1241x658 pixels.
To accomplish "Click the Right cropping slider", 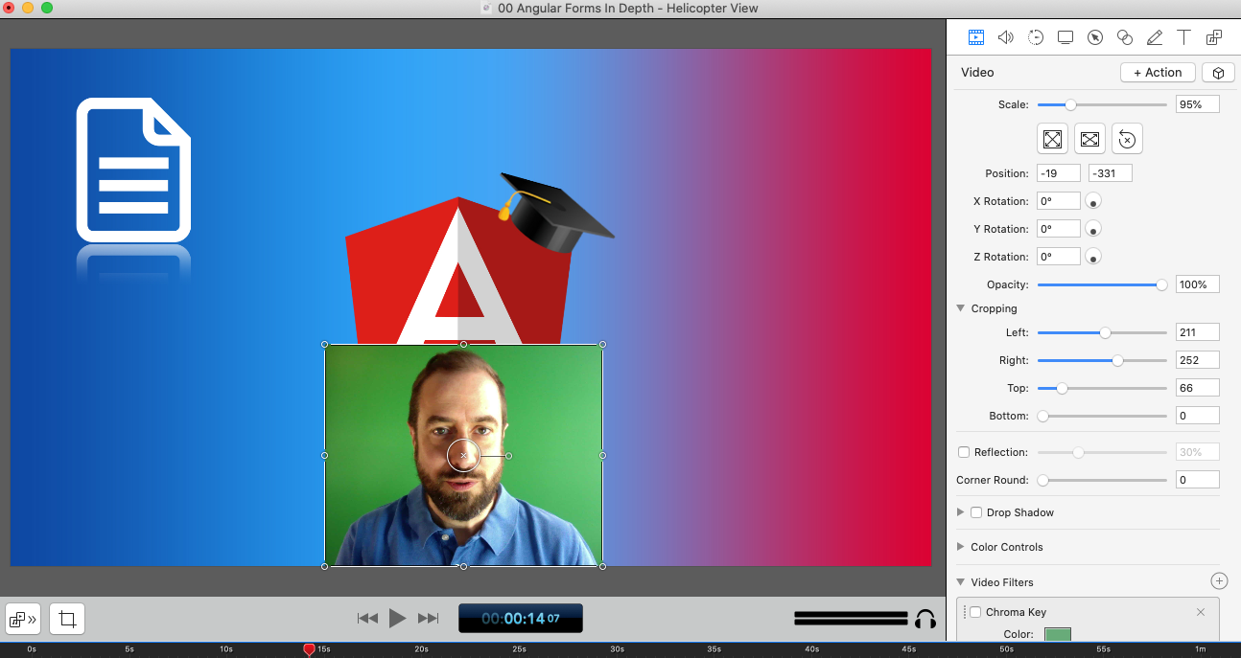I will [1102, 360].
